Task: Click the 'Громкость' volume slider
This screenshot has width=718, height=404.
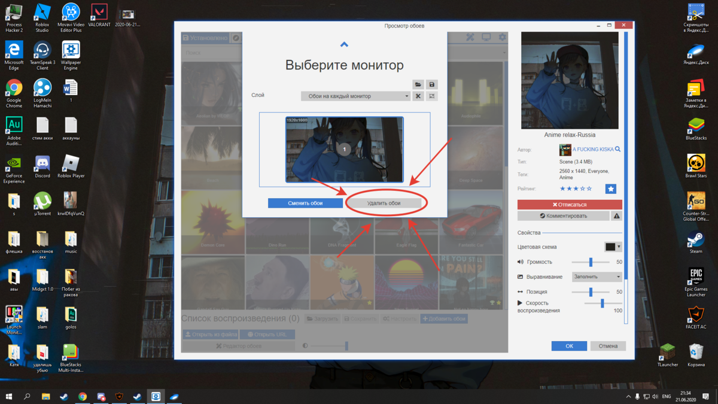Action: click(x=591, y=262)
